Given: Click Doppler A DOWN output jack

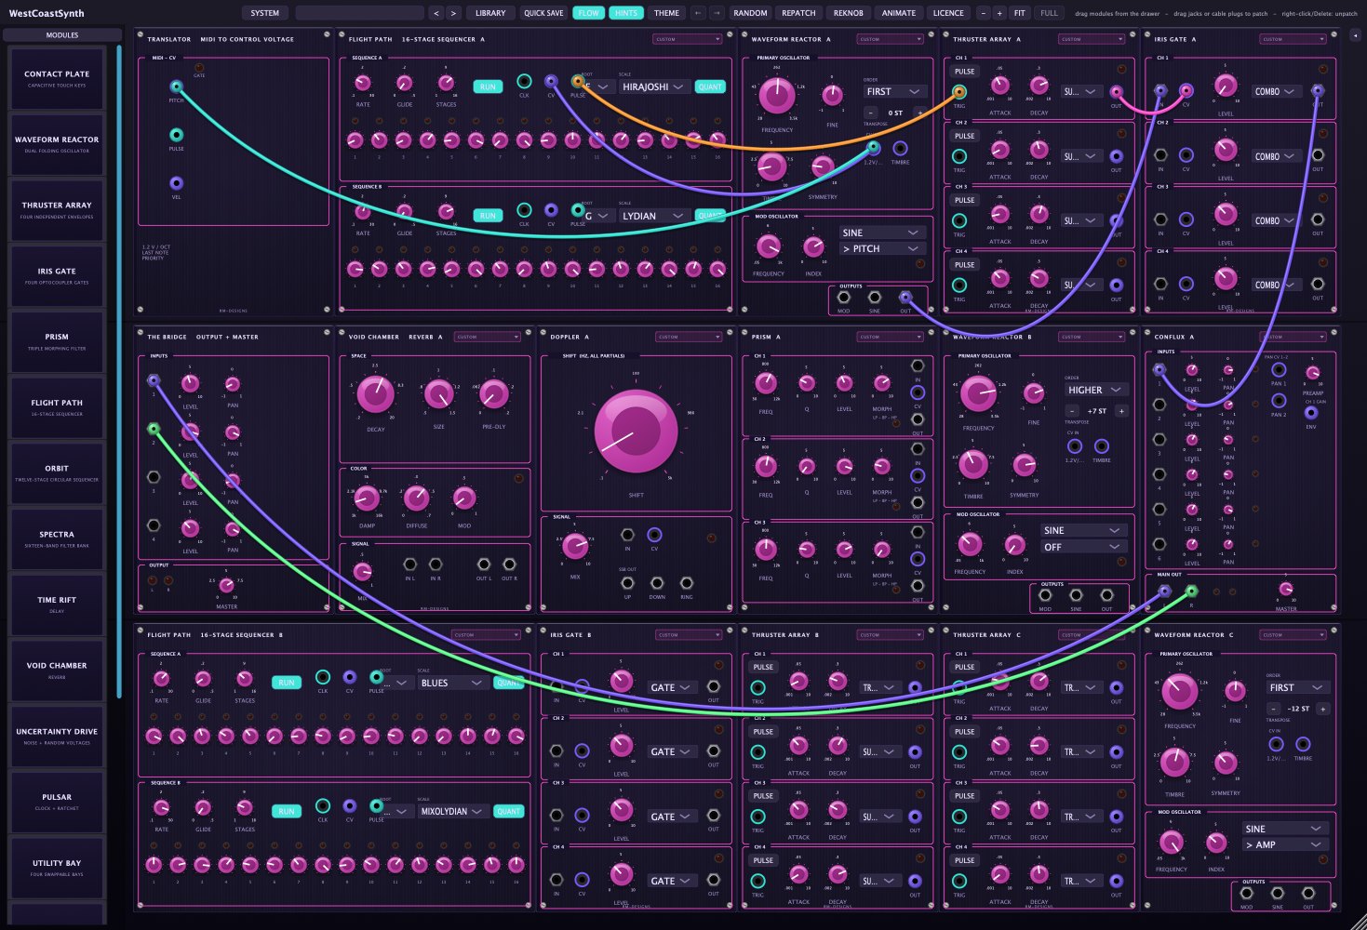Looking at the screenshot, I should pos(657,583).
